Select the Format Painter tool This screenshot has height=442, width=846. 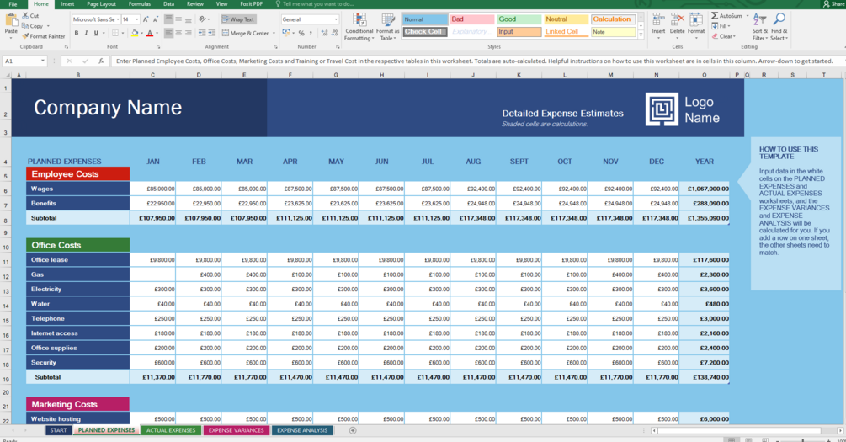[44, 36]
